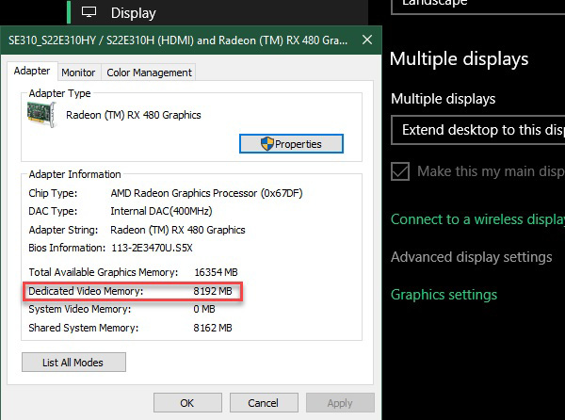The width and height of the screenshot is (565, 420).
Task: Click System Video Memory 0 MB value
Action: [x=204, y=309]
